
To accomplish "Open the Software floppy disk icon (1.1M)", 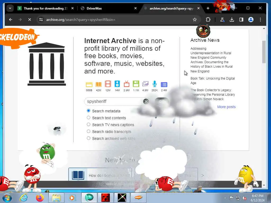I will point(136,84).
